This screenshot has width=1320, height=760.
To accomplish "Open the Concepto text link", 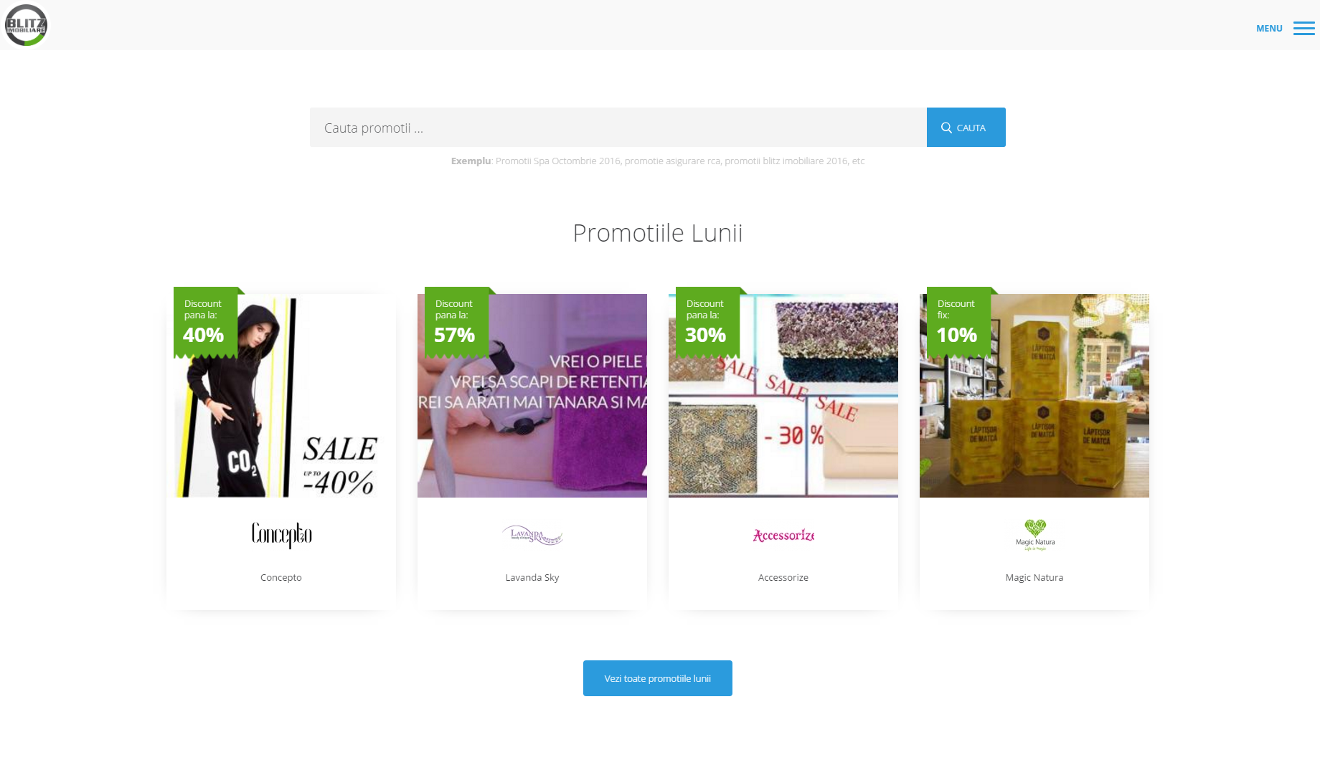I will (x=281, y=577).
